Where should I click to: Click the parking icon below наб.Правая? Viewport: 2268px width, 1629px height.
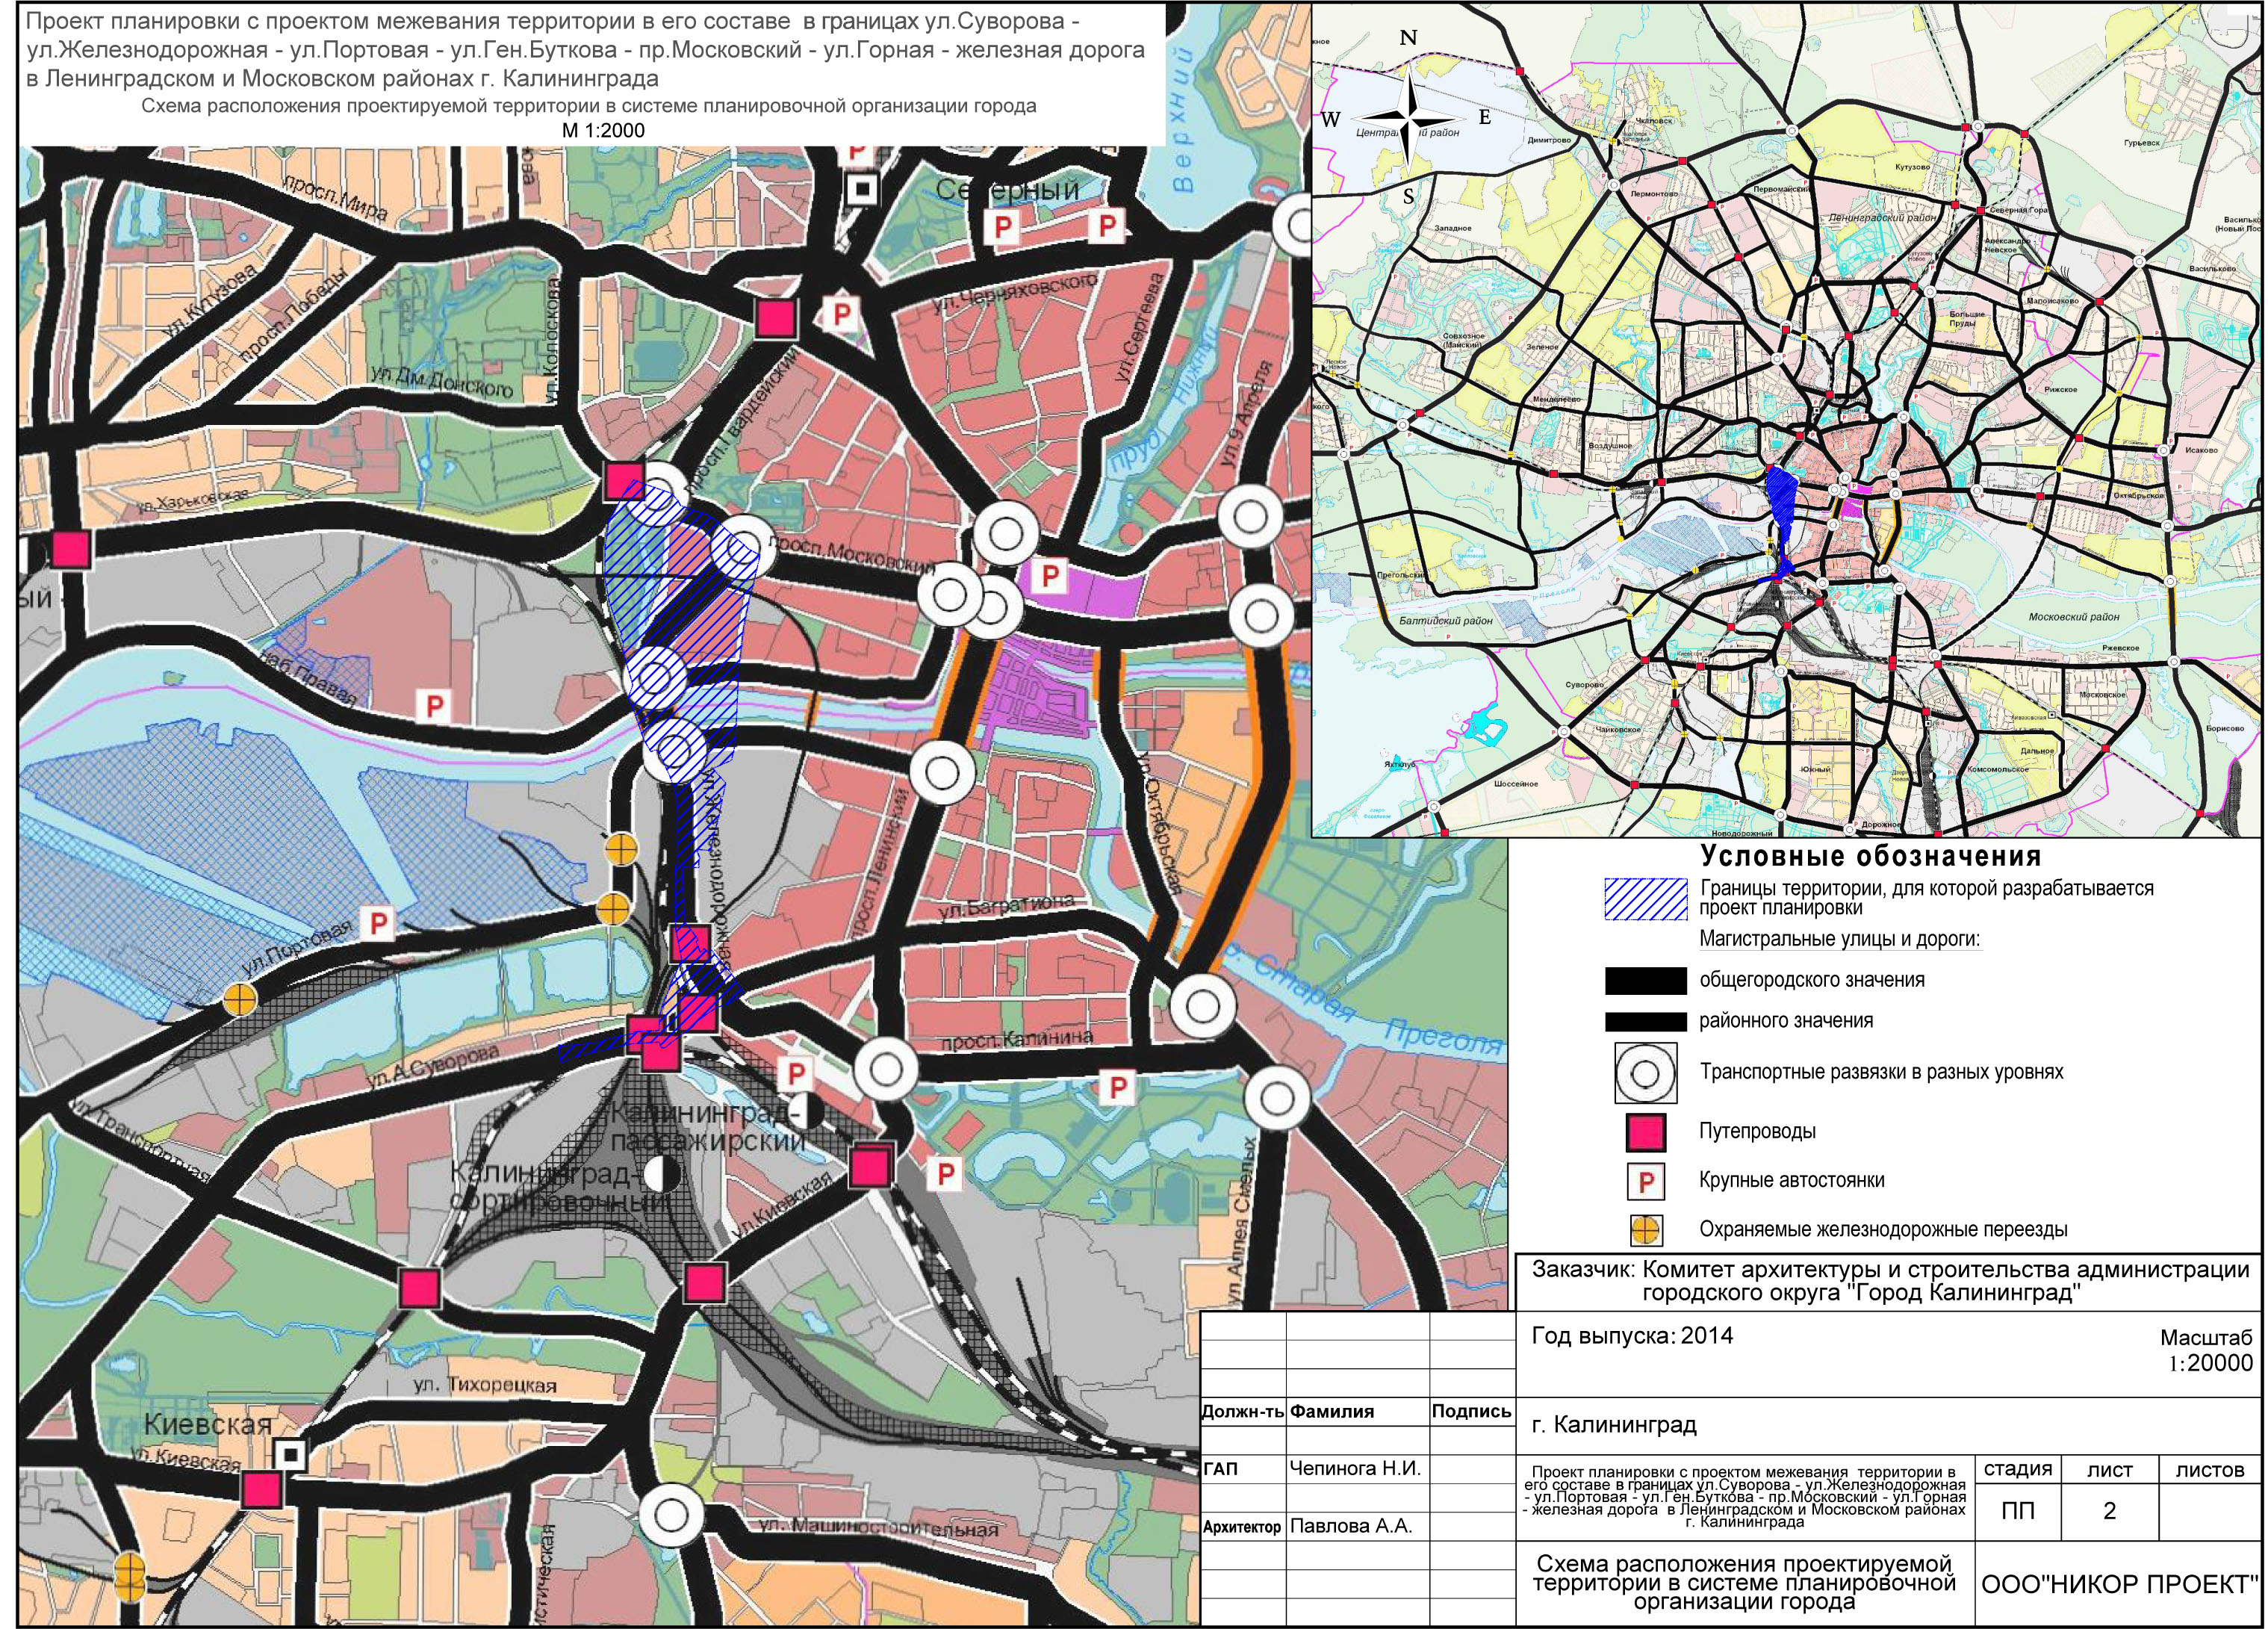pos(433,706)
